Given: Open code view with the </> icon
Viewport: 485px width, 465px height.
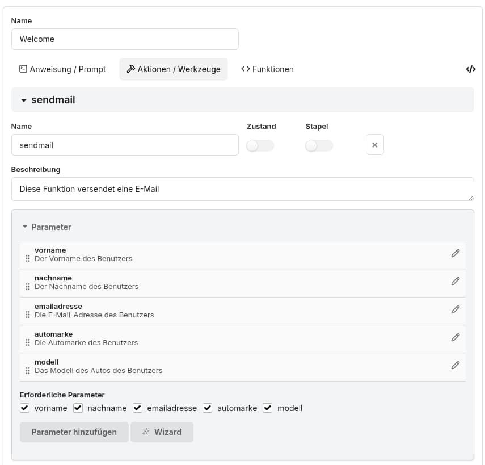Looking at the screenshot, I should point(470,69).
